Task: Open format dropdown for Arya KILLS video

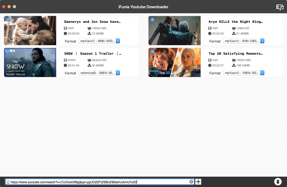Action: (244, 41)
